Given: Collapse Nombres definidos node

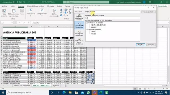Looking at the screenshot, I should point(87,30).
